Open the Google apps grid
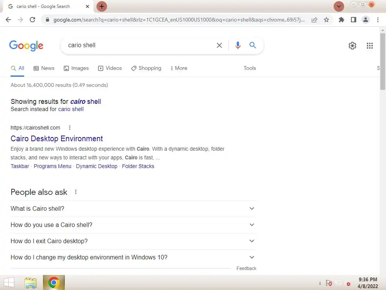The height and width of the screenshot is (290, 386). tap(370, 46)
